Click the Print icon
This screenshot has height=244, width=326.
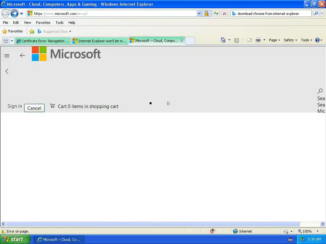coord(258,40)
